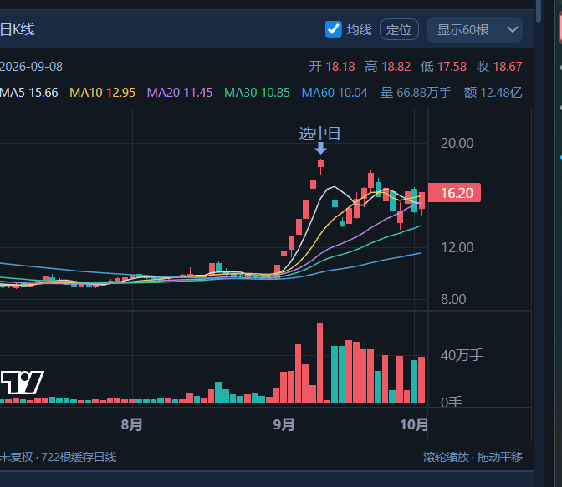The image size is (562, 487).
Task: Click the vertical scrollbar thumb
Action: click(539, 11)
